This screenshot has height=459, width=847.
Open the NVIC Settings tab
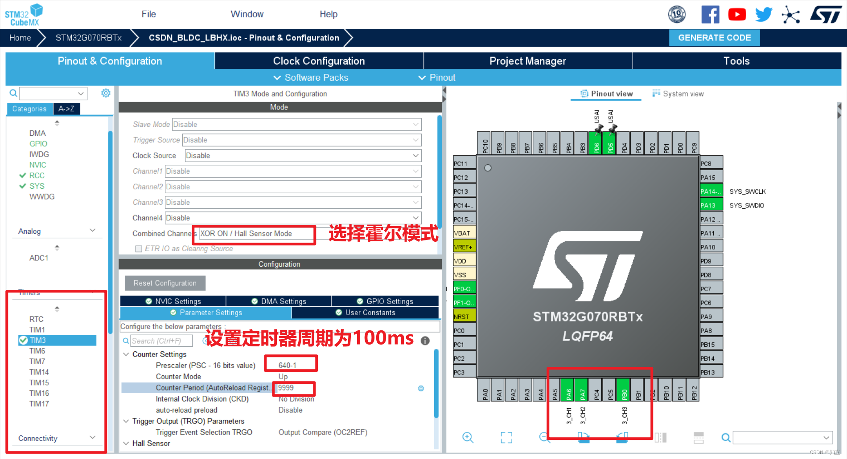(173, 301)
